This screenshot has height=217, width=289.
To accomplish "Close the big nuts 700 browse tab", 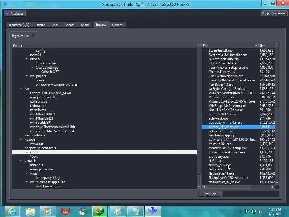I will coord(33,35).
